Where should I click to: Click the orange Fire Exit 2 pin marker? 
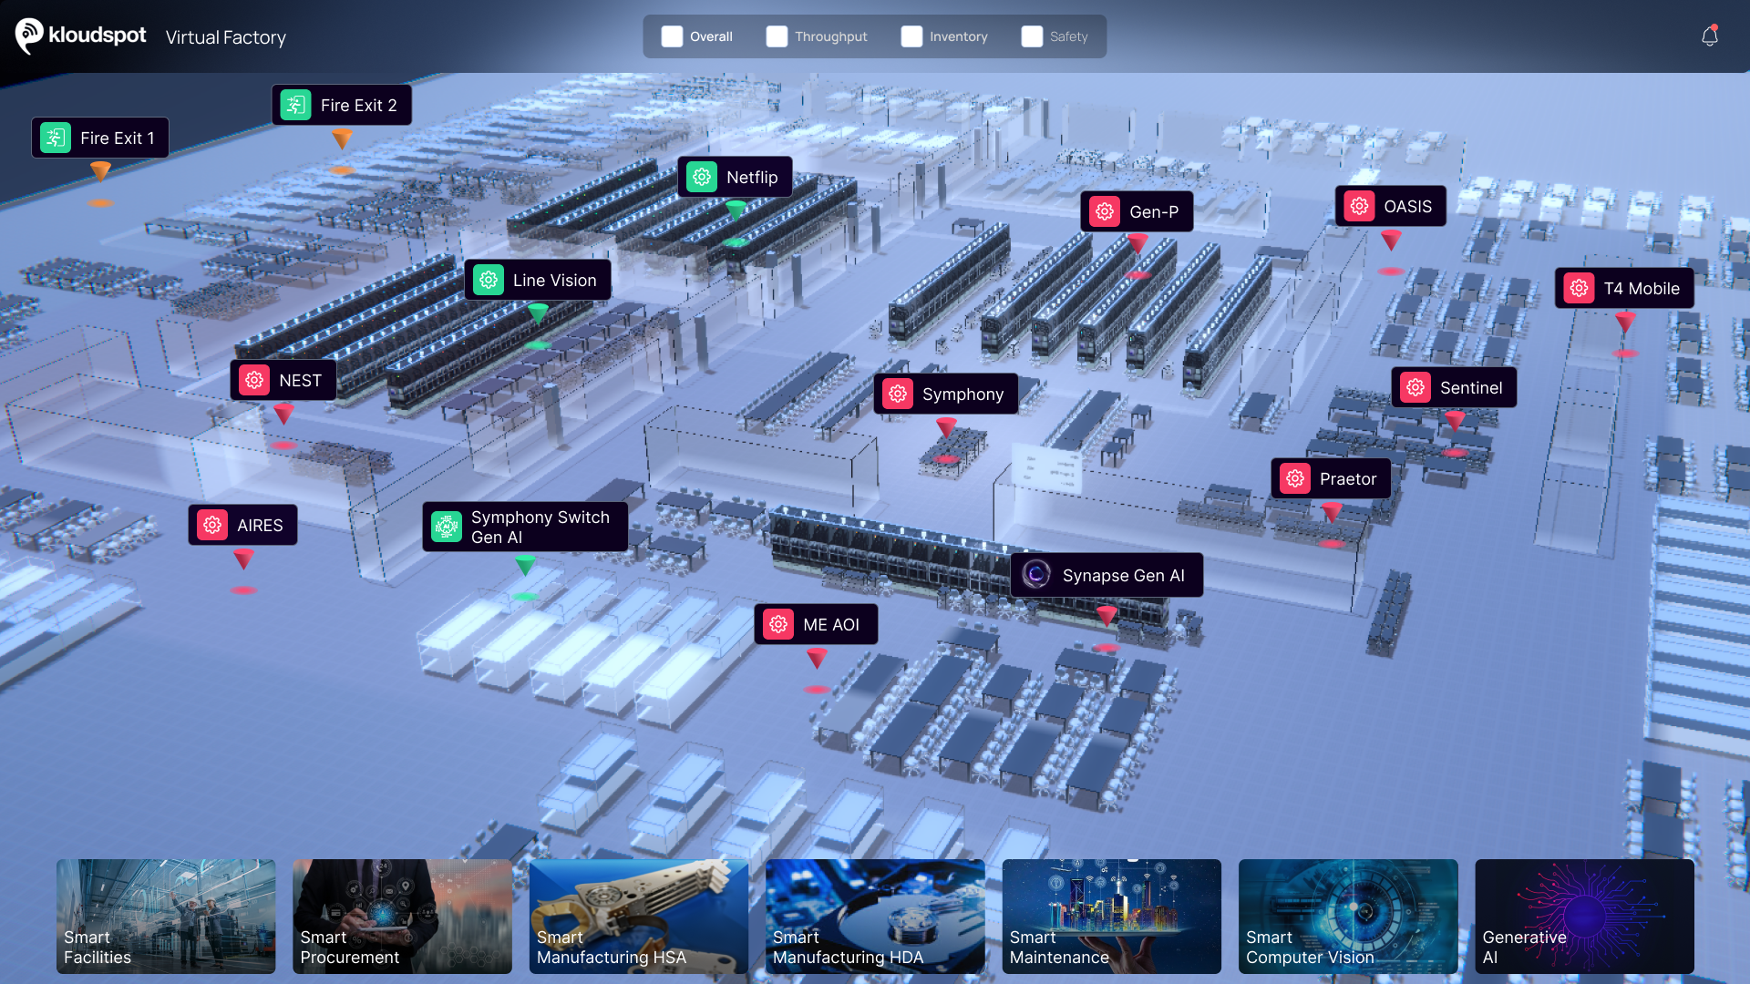tap(342, 138)
